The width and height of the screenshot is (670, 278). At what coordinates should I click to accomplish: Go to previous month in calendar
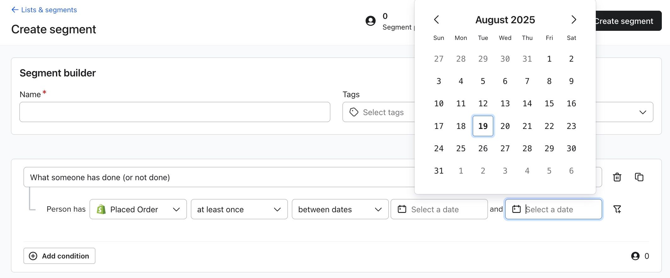click(x=437, y=19)
